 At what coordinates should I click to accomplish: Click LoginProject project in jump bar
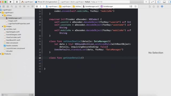pyautogui.click(x=52, y=6)
